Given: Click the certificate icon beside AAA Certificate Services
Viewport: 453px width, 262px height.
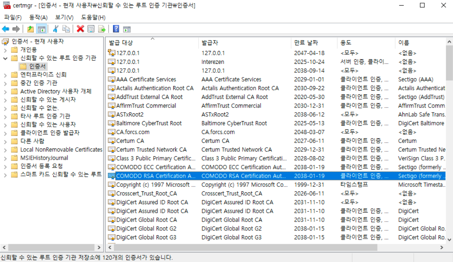Looking at the screenshot, I should (111, 79).
